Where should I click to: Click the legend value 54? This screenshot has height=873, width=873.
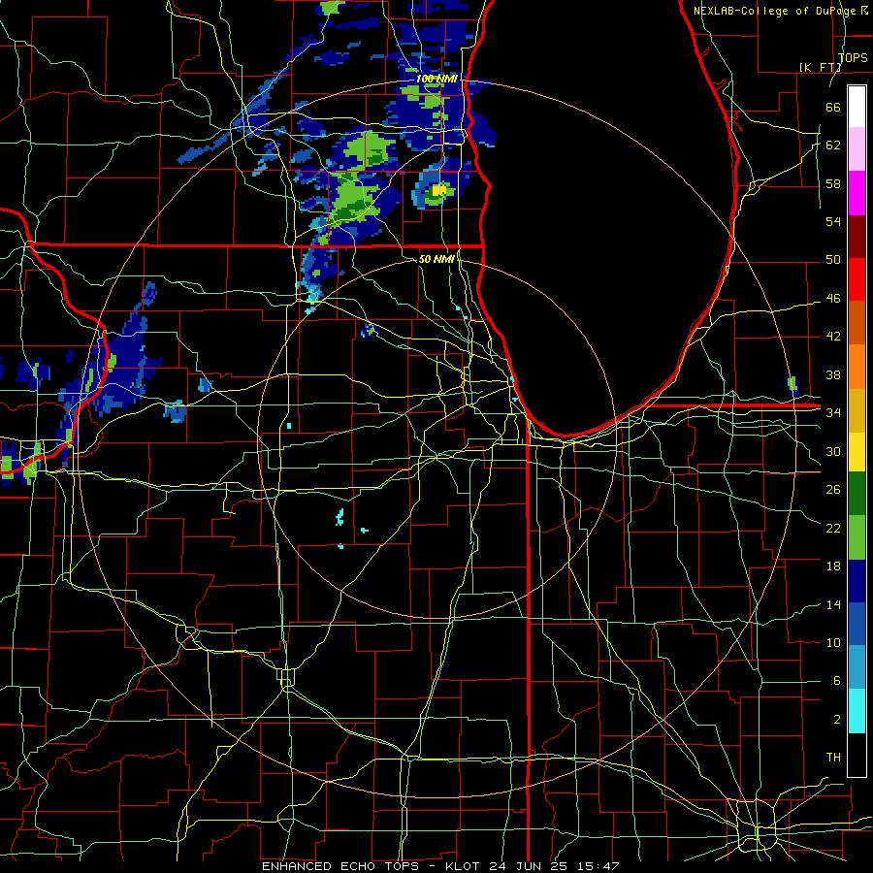(x=833, y=221)
